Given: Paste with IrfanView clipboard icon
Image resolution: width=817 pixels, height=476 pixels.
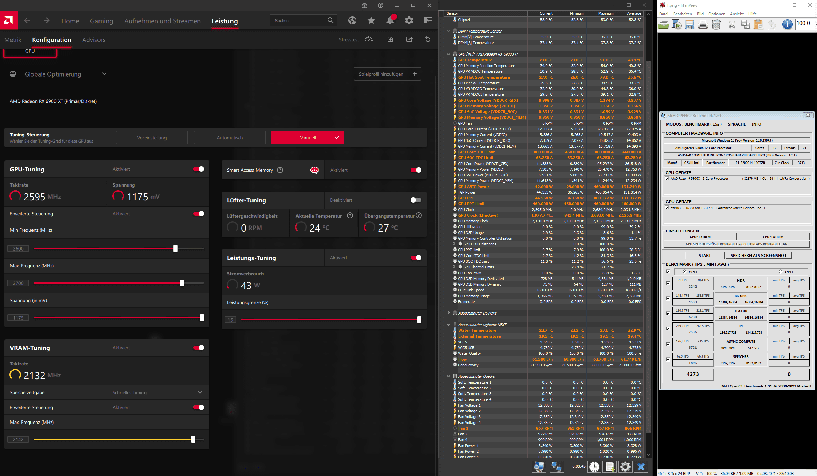Looking at the screenshot, I should coord(758,25).
